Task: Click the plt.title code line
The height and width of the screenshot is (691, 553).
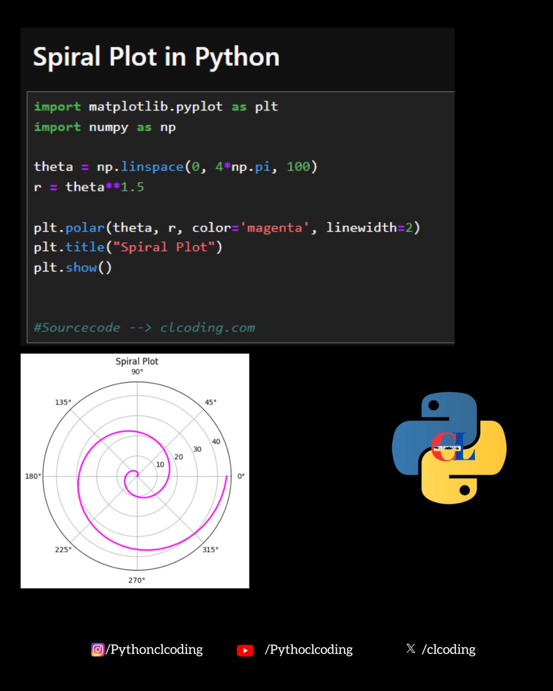Action: (128, 247)
